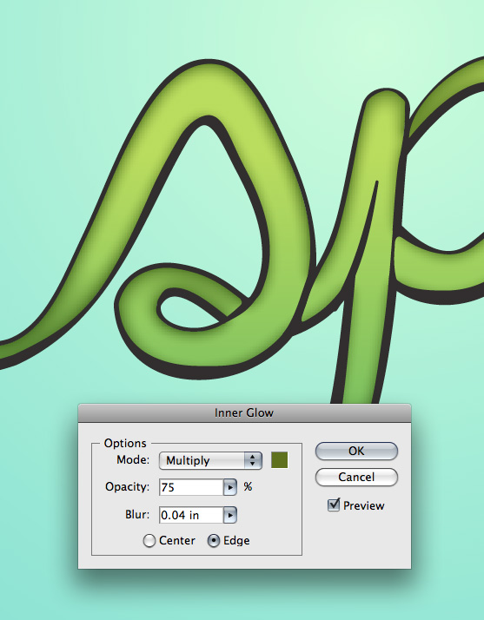
Task: Click the green glow color swatch
Action: [280, 460]
